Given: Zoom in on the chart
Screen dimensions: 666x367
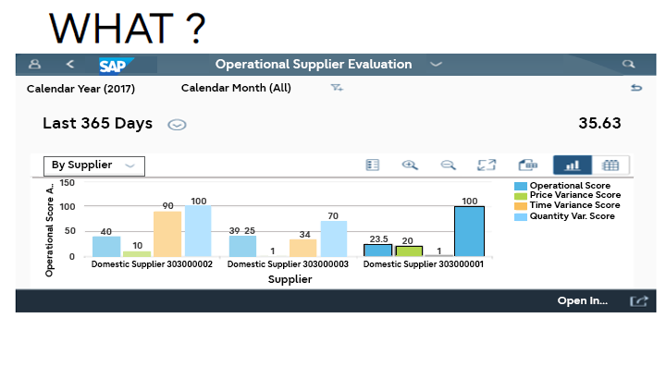Looking at the screenshot, I should [410, 165].
